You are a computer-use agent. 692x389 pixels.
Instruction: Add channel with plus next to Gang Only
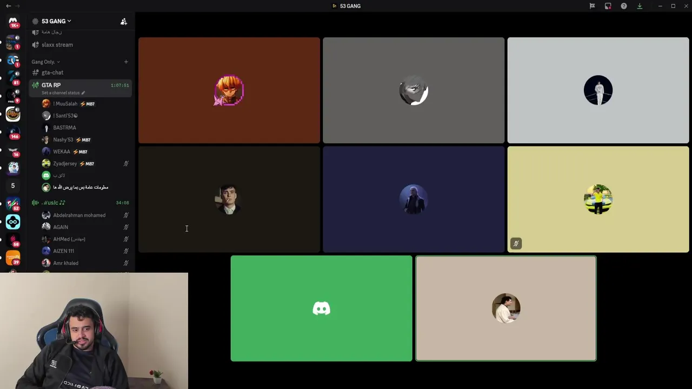(x=126, y=62)
